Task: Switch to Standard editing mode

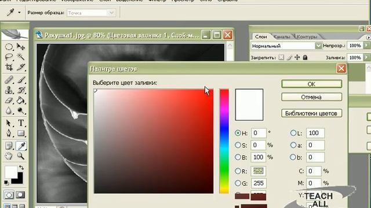Action: click(x=9, y=195)
